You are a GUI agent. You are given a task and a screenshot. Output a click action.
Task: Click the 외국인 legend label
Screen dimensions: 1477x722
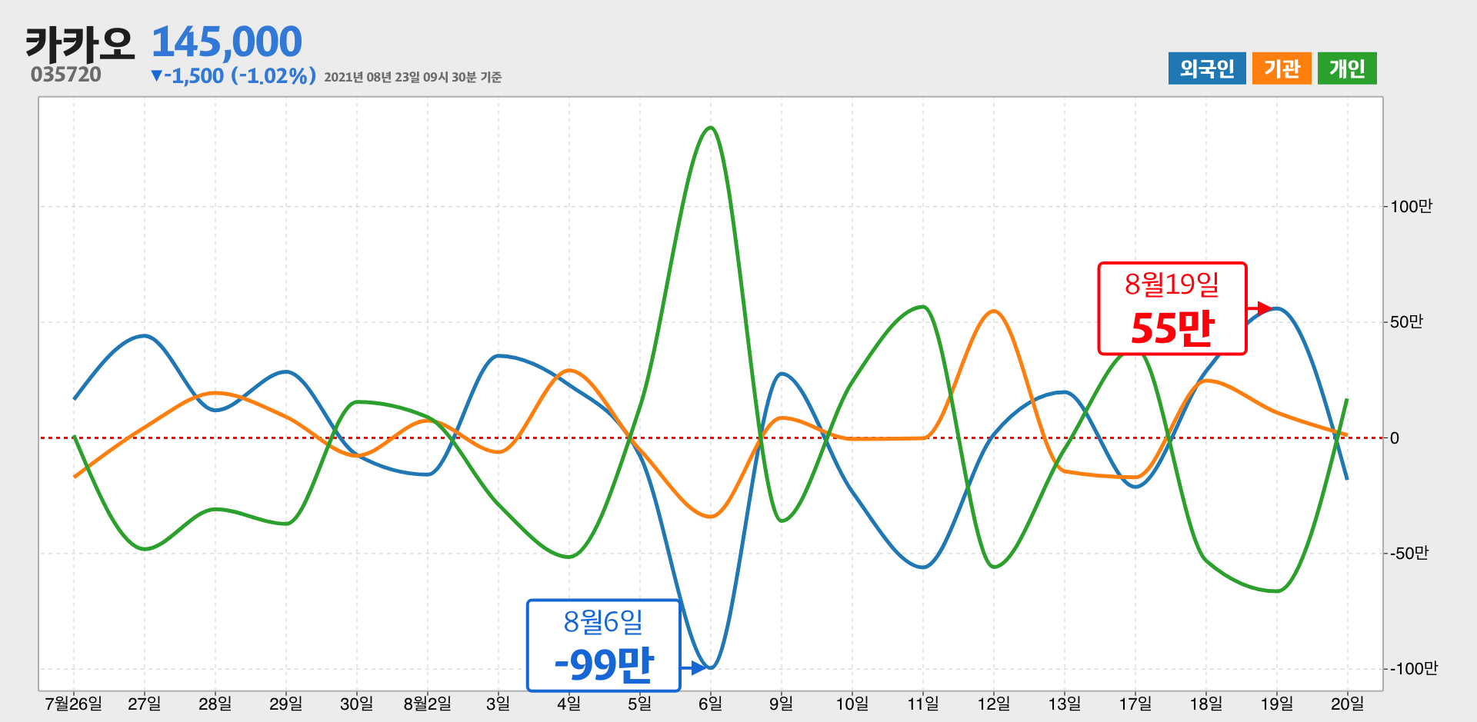point(1206,68)
